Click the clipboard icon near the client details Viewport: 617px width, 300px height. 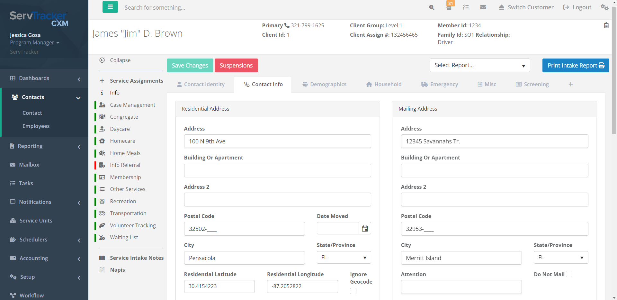click(607, 25)
